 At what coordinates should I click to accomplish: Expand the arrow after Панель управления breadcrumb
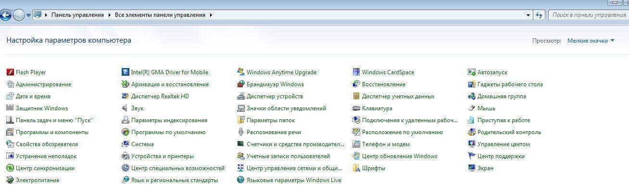[x=109, y=15]
